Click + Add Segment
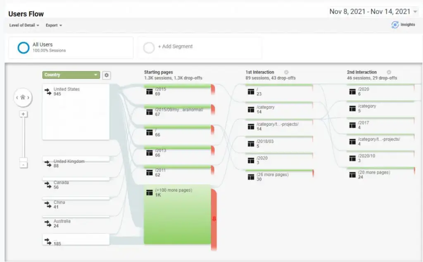Screen dimensions: 423x262 click(175, 46)
